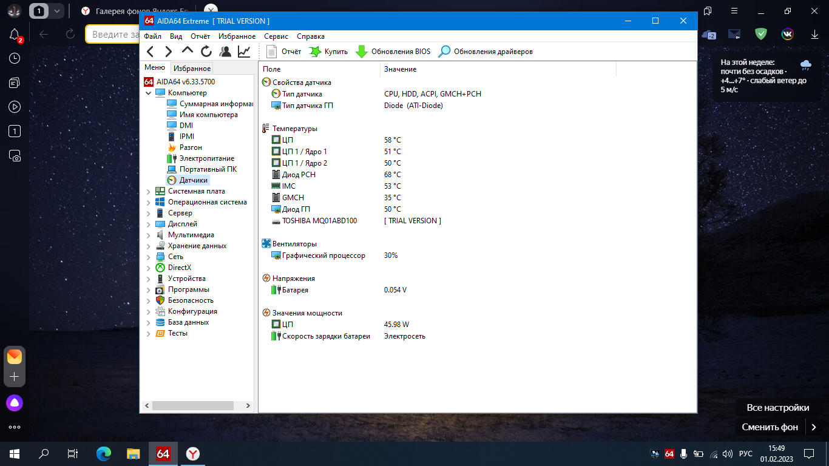The width and height of the screenshot is (829, 466).
Task: Expand the Сервер node
Action: 149,213
